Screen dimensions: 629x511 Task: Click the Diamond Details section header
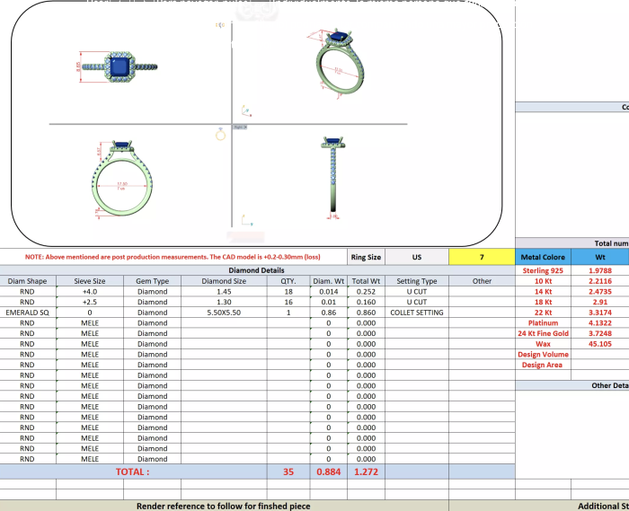257,269
